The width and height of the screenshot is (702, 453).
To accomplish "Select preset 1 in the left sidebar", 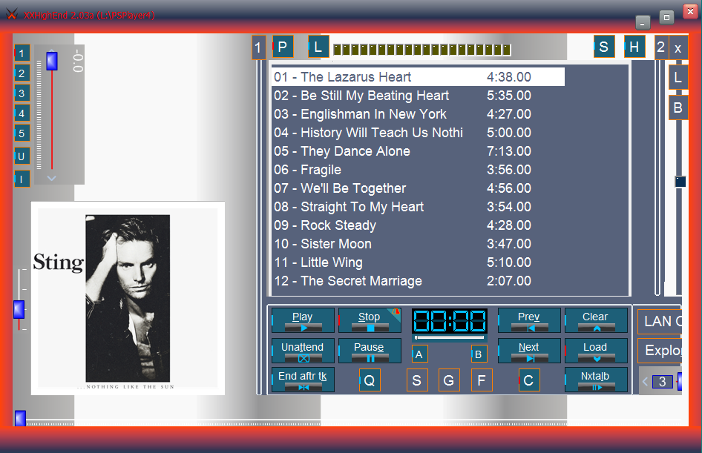I will [x=22, y=53].
